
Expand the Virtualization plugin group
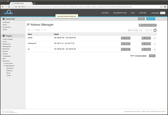pyautogui.click(x=2, y=56)
